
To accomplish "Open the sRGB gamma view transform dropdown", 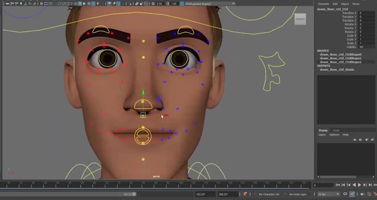I will click(x=207, y=4).
